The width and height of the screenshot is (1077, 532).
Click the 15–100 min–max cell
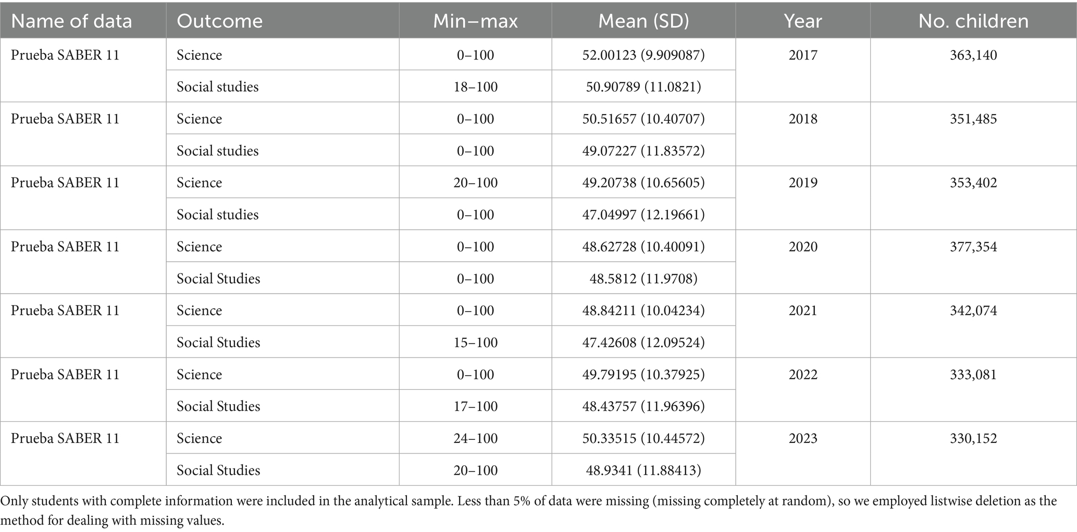(475, 343)
